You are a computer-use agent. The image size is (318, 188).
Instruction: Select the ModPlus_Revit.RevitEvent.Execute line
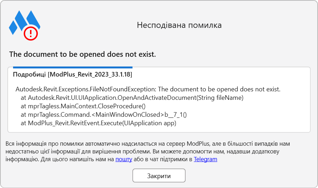tap(98, 123)
